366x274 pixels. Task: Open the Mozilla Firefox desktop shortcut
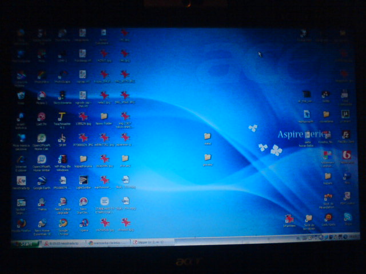point(21,223)
